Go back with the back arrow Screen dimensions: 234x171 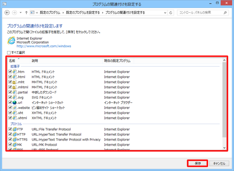pyautogui.click(x=7, y=13)
